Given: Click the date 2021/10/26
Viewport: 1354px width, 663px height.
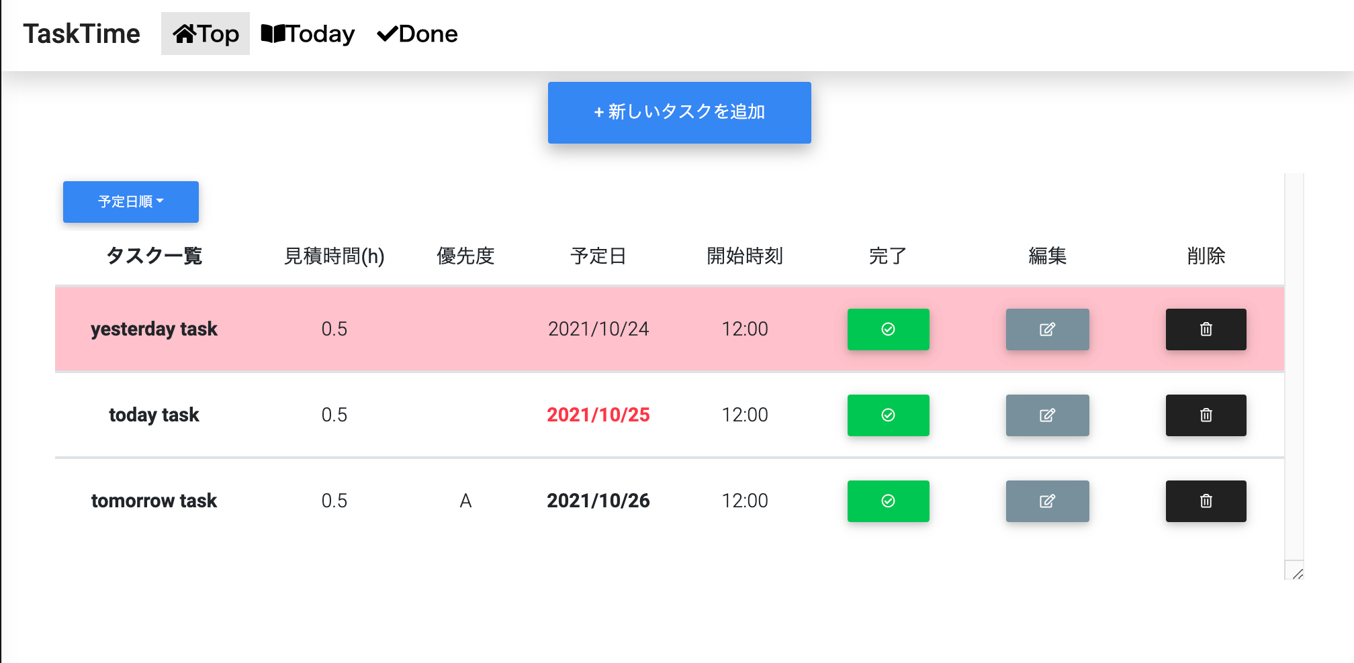Looking at the screenshot, I should pos(598,501).
